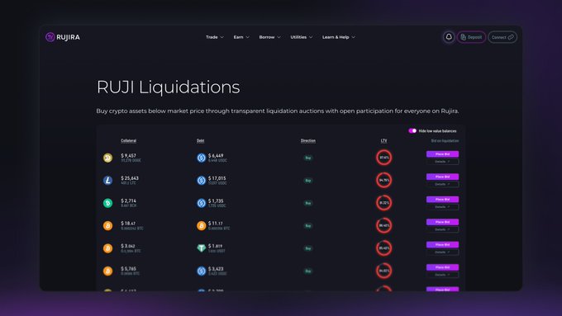This screenshot has width=562, height=316.
Task: Click the LTV ring in the $9,457 row
Action: pos(383,158)
